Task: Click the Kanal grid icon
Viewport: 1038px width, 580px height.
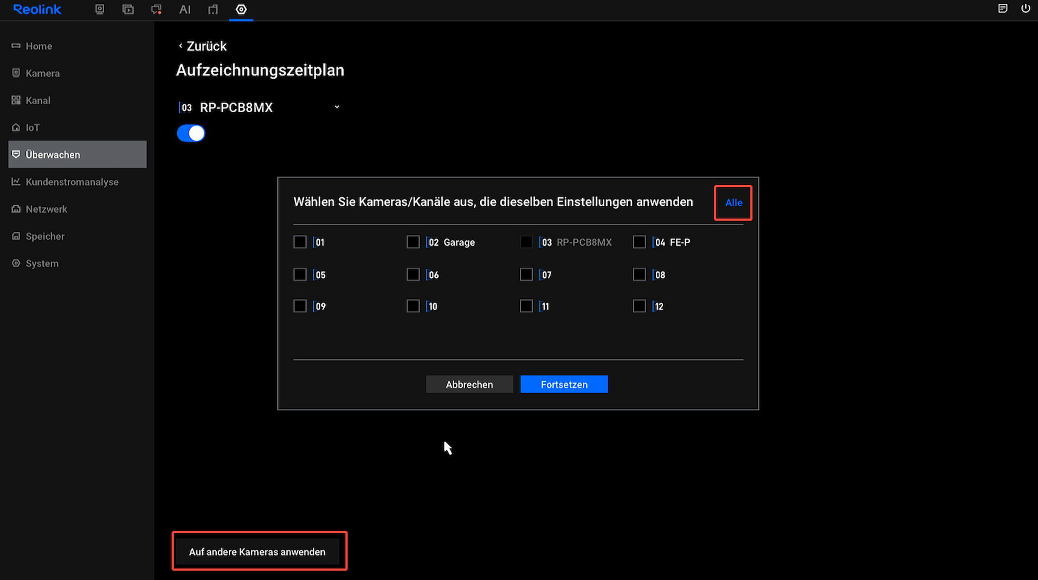Action: 16,100
